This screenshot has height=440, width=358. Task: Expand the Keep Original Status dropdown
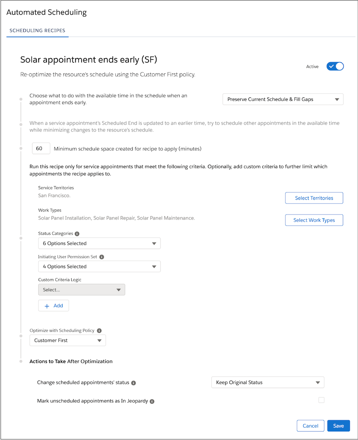point(268,382)
